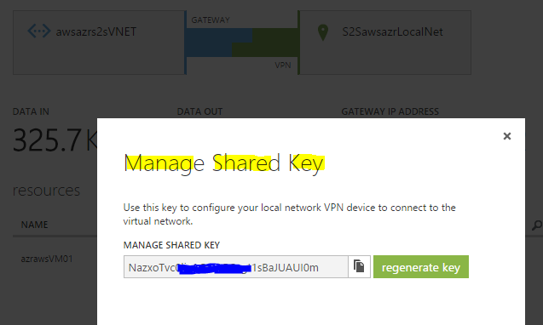This screenshot has height=325, width=543.
Task: Click the DATA IN value 325.7
Action: pyautogui.click(x=47, y=140)
